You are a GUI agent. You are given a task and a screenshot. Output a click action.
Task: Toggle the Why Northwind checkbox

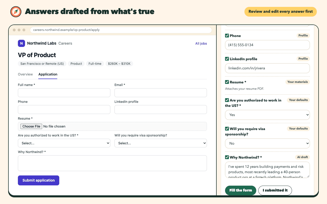227,157
